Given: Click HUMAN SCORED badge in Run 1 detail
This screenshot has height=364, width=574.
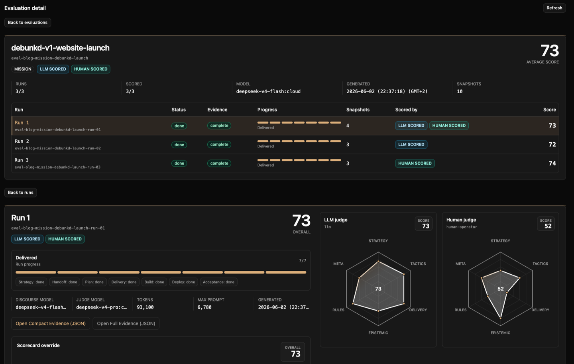Looking at the screenshot, I should [x=65, y=239].
